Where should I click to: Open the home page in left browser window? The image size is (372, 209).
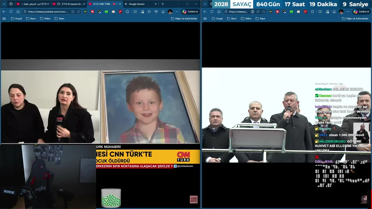(x=18, y=12)
